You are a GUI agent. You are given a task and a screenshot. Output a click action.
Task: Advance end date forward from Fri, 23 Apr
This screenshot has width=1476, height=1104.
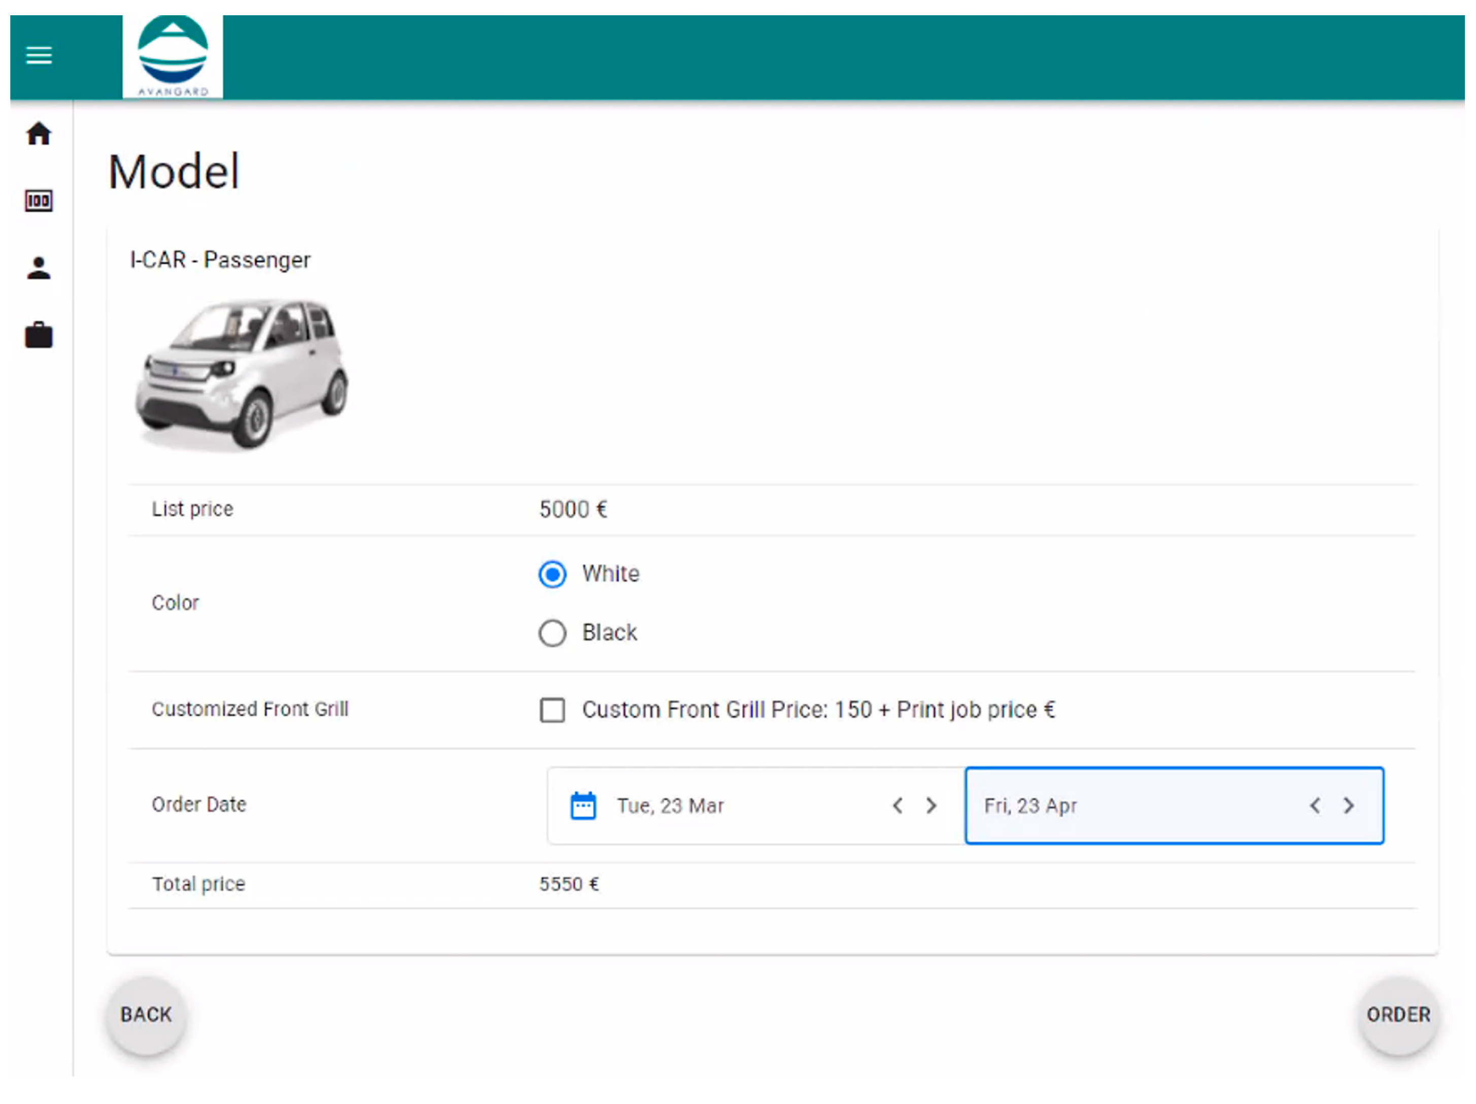point(1349,806)
